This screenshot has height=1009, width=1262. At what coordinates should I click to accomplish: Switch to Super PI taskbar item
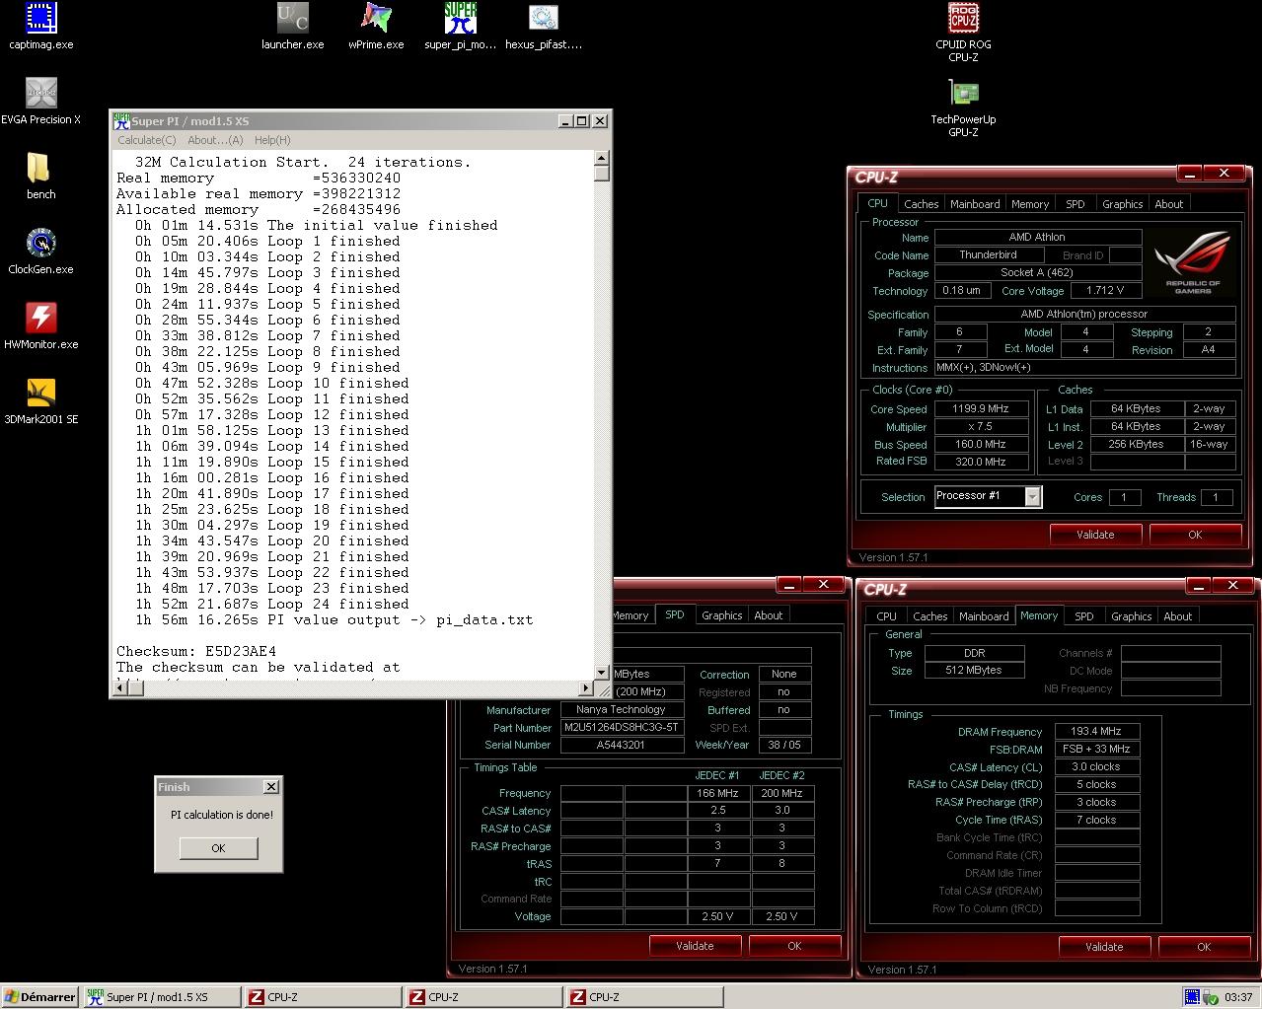click(161, 997)
